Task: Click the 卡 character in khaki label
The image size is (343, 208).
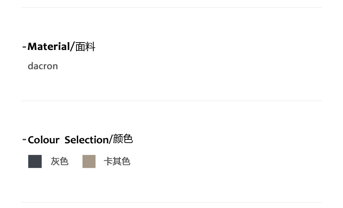Action: point(108,162)
